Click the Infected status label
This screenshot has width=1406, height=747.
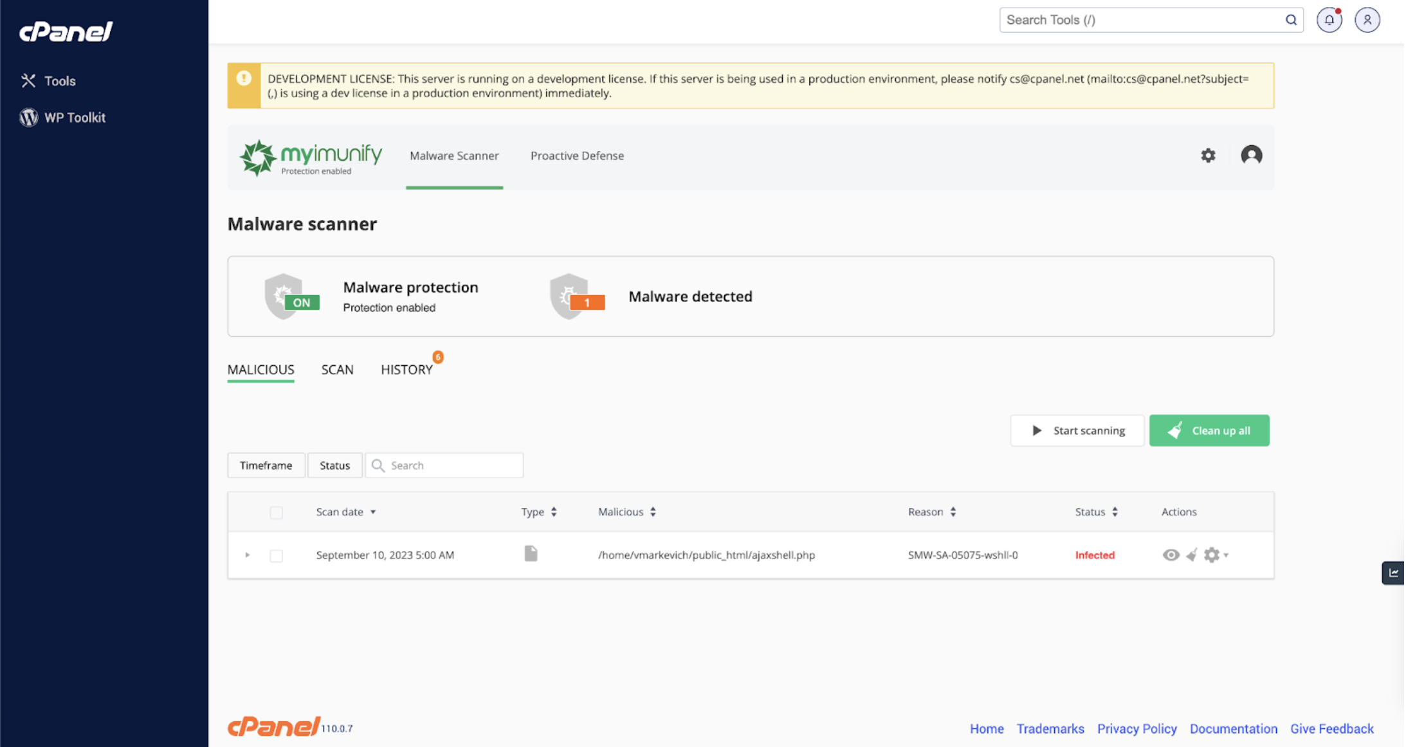[x=1095, y=555]
